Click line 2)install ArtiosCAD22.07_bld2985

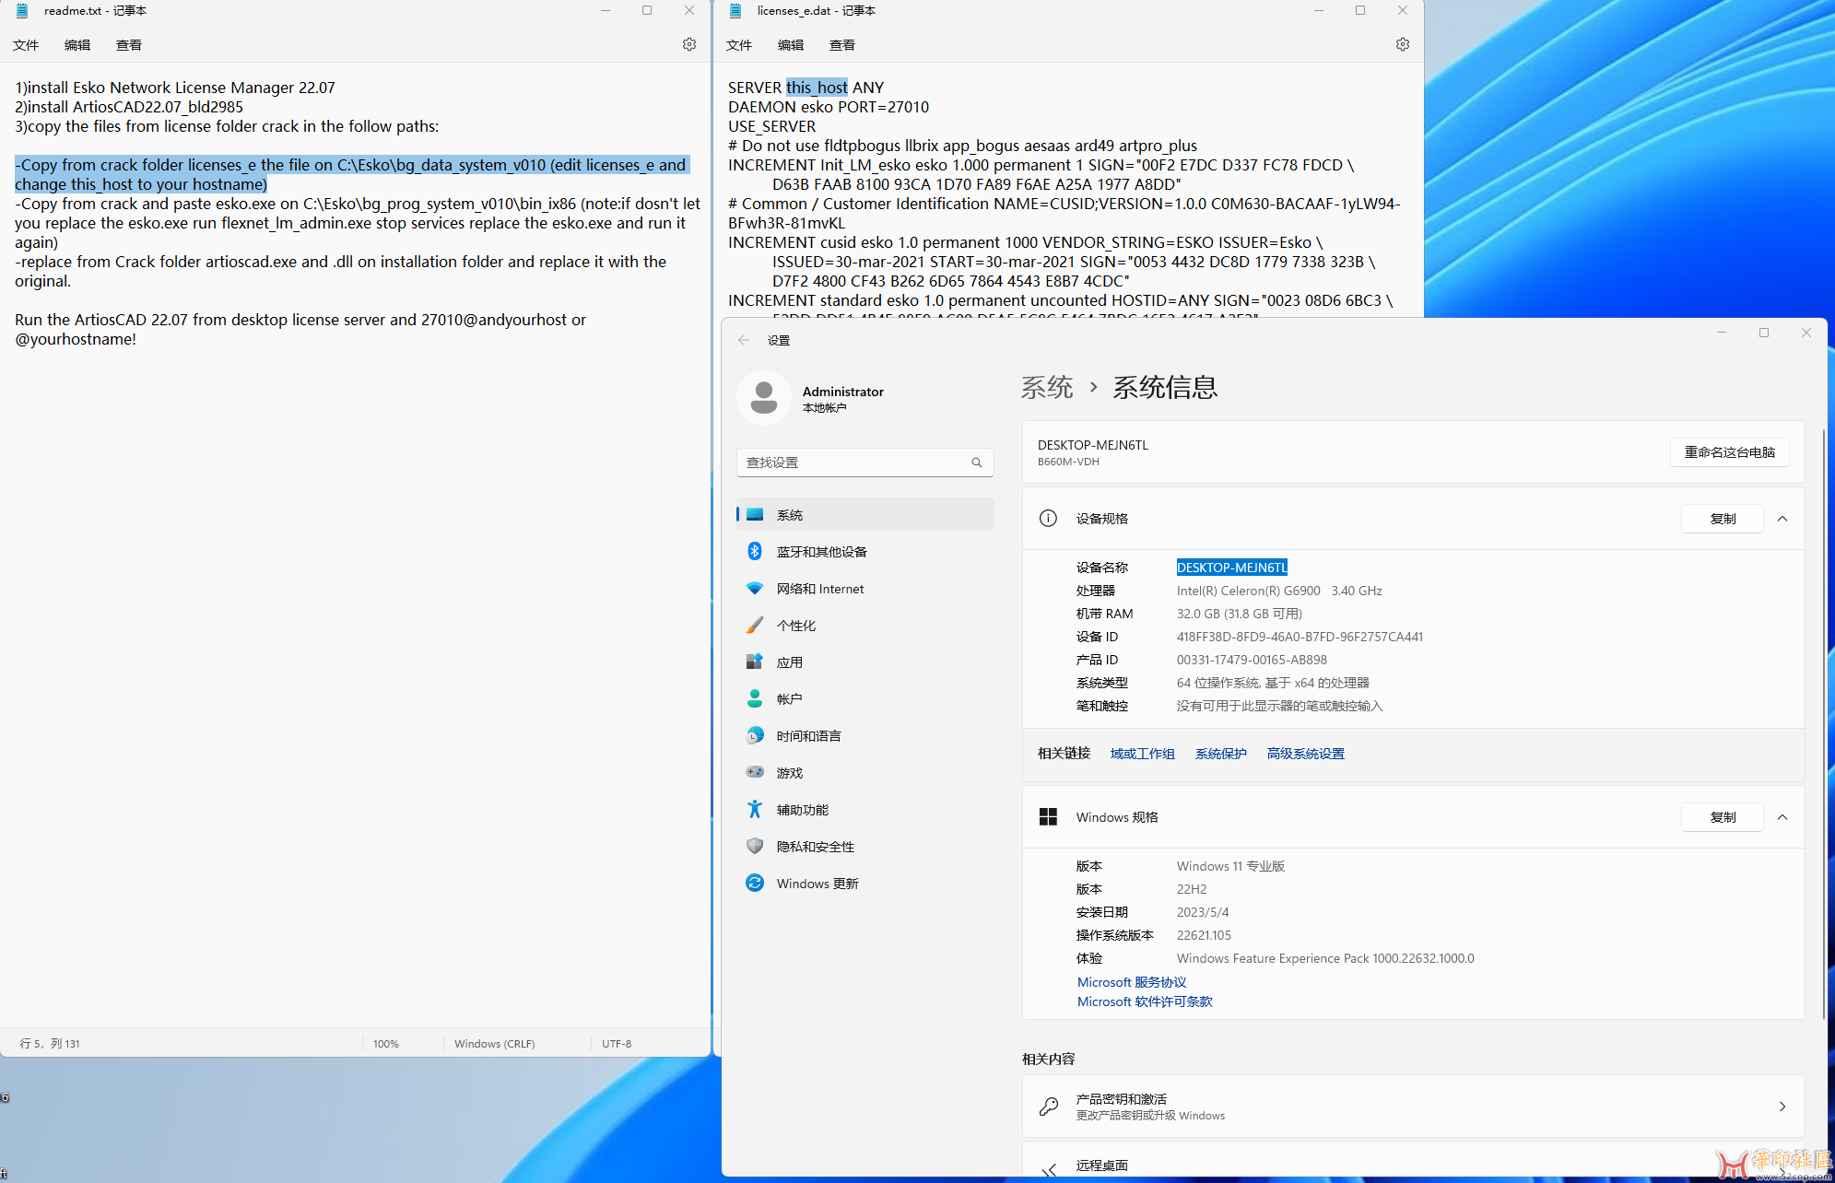tap(129, 107)
